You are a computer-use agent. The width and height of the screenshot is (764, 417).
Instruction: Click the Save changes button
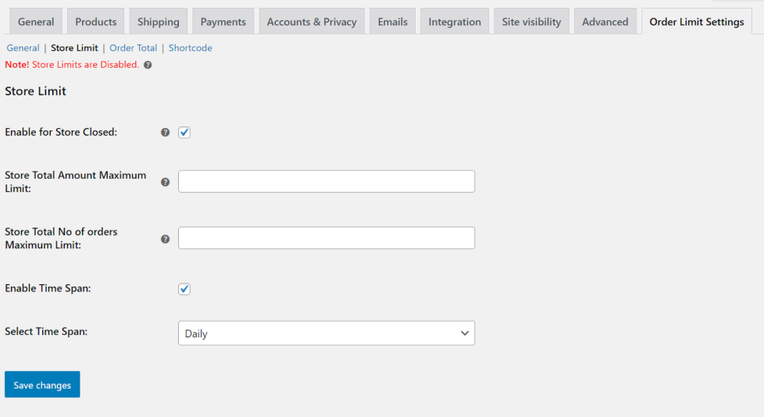42,385
